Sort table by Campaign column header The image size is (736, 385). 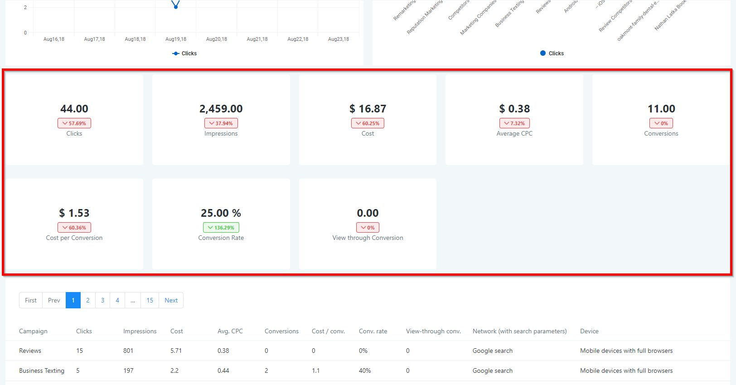[33, 331]
